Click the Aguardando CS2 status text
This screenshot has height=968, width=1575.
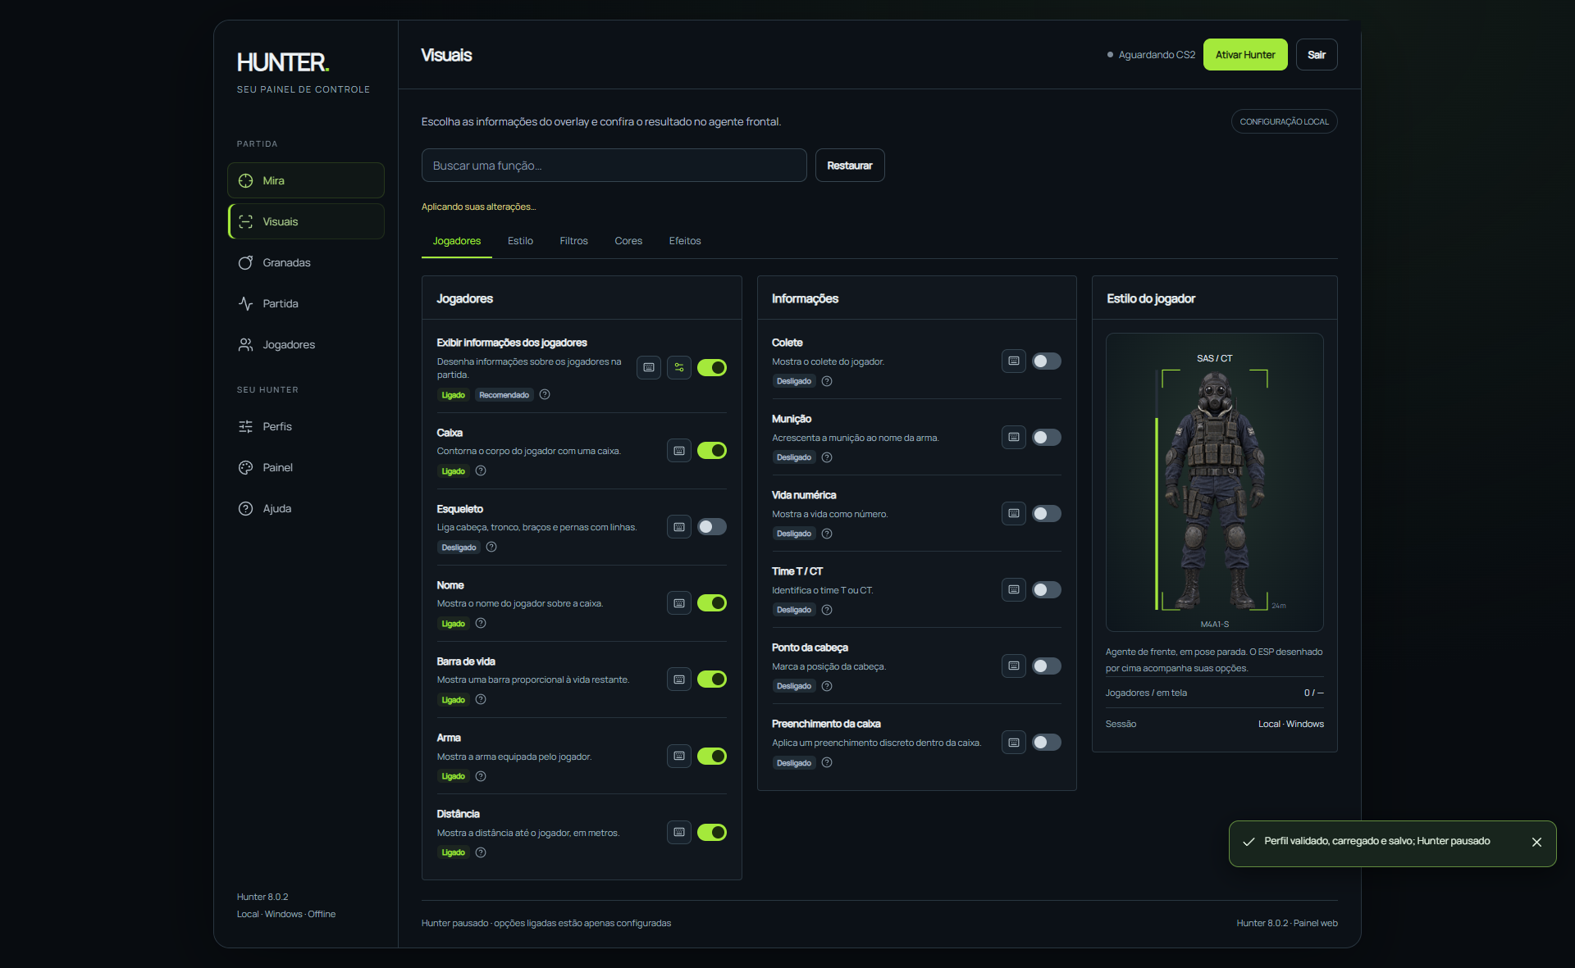click(x=1157, y=55)
